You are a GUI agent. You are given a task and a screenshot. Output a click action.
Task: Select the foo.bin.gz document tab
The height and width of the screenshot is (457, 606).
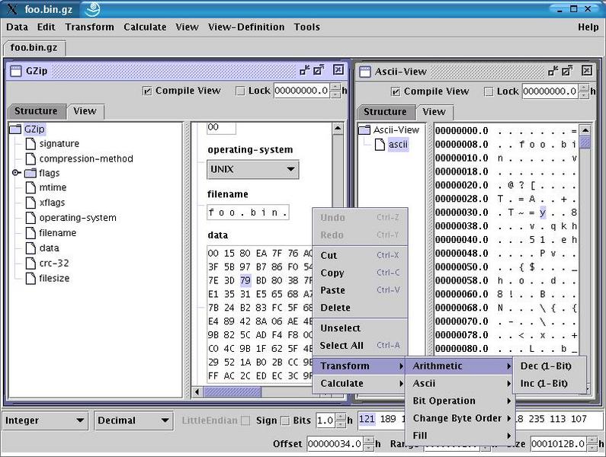tap(34, 47)
